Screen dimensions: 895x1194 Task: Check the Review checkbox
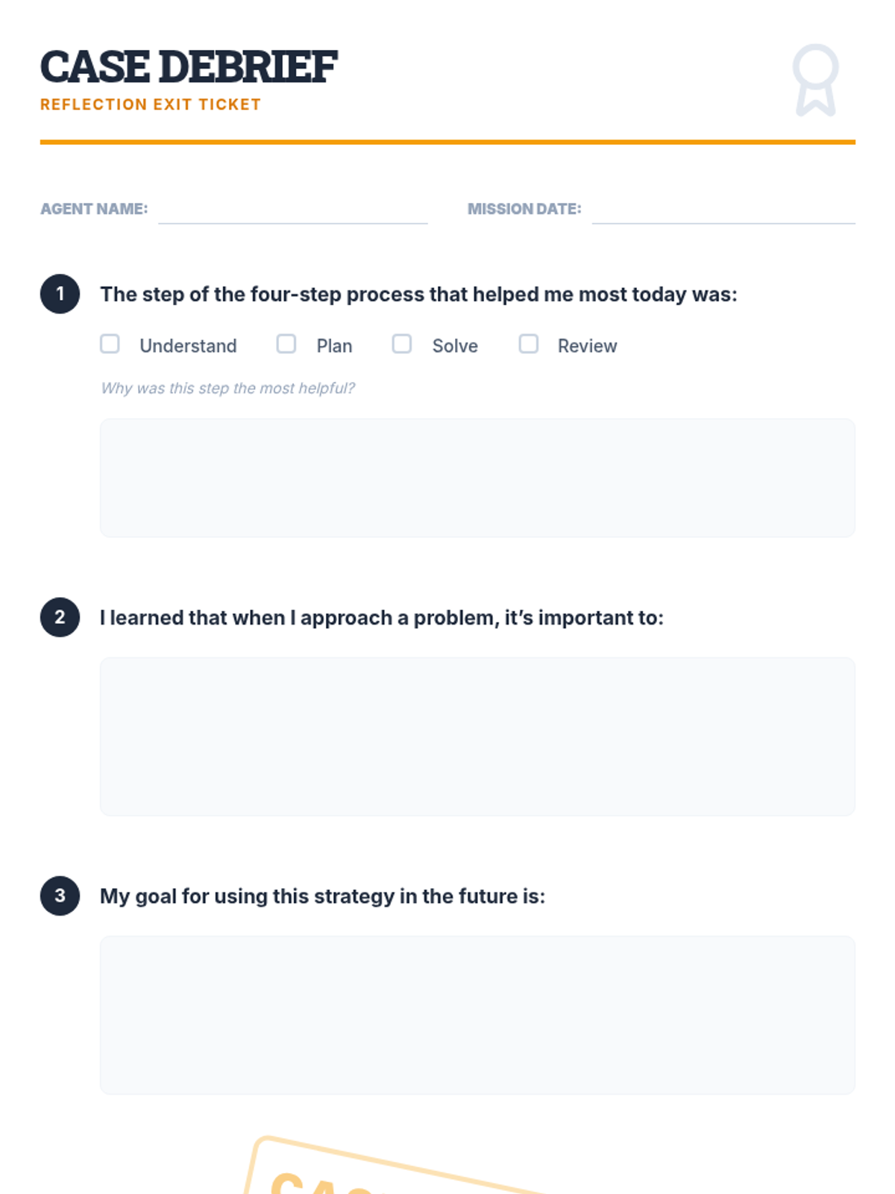point(528,344)
